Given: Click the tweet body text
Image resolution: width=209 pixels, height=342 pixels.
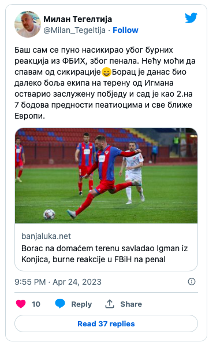Looking at the screenshot, I should tap(105, 83).
